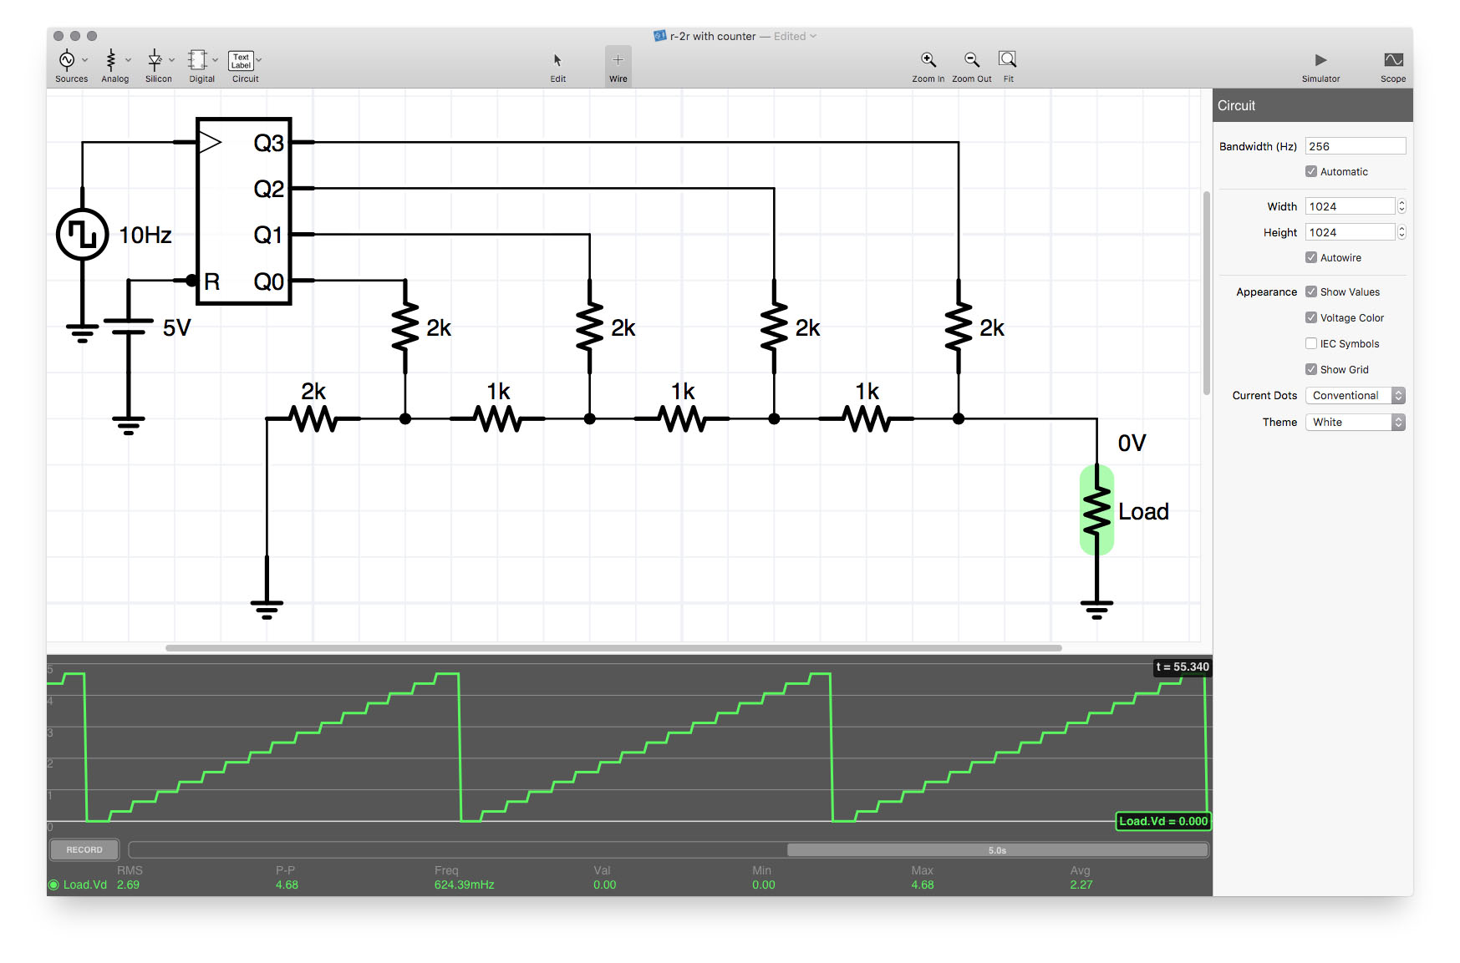Fit circuit to window

[x=1008, y=66]
